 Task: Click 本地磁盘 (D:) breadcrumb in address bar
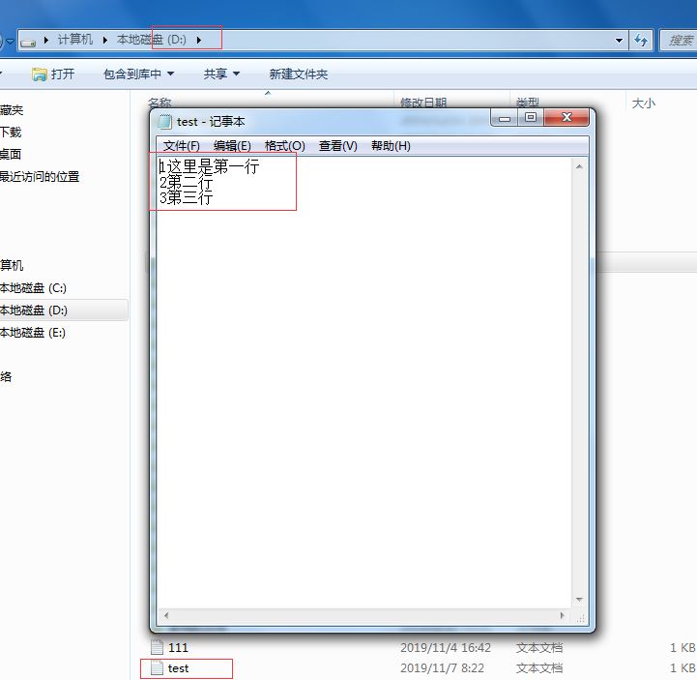[x=151, y=40]
